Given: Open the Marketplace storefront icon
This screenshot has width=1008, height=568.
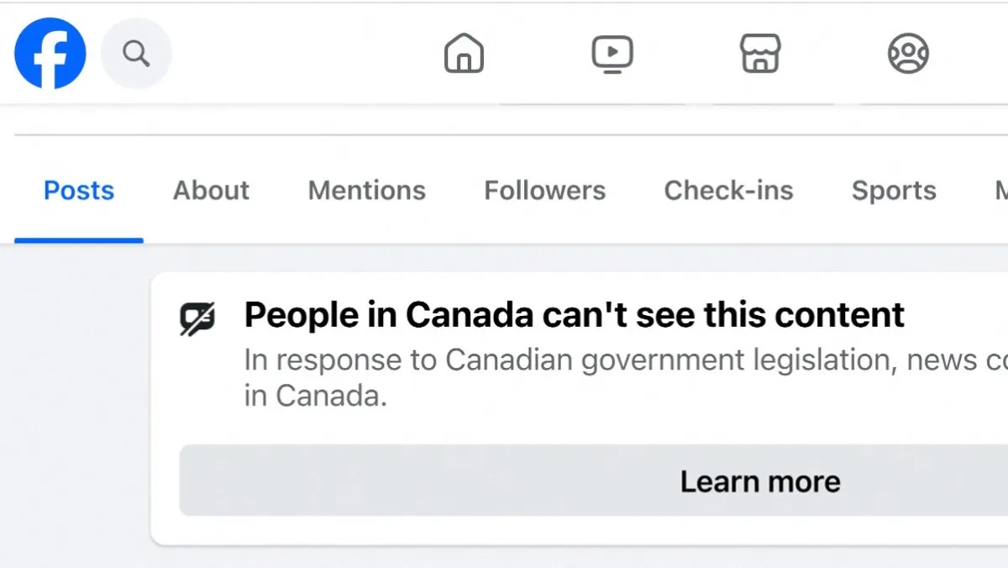Looking at the screenshot, I should (760, 55).
